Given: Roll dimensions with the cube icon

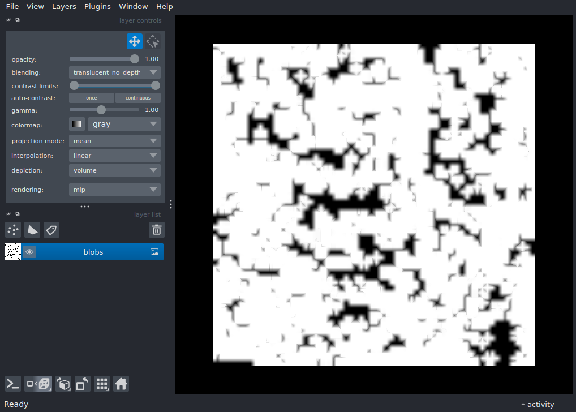Looking at the screenshot, I should click(63, 383).
